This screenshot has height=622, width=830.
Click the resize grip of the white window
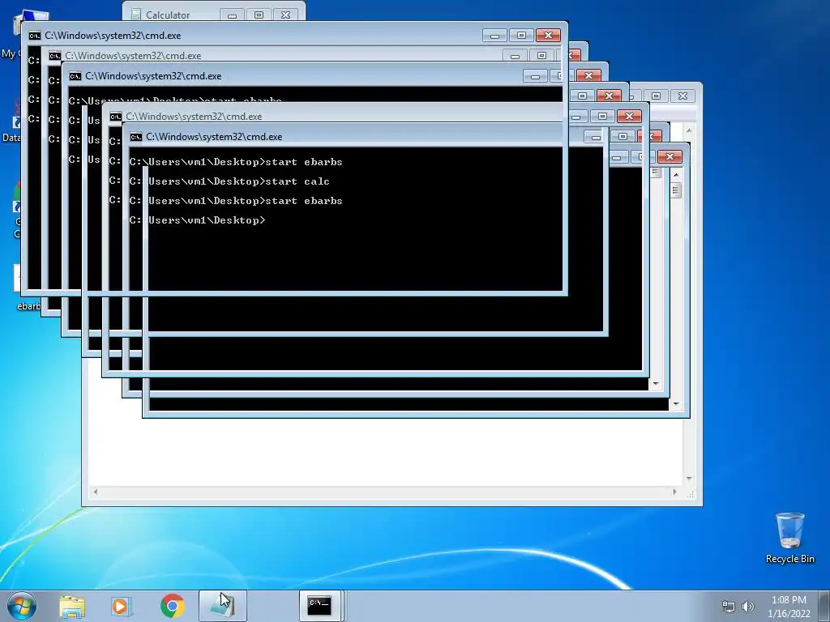(x=691, y=494)
